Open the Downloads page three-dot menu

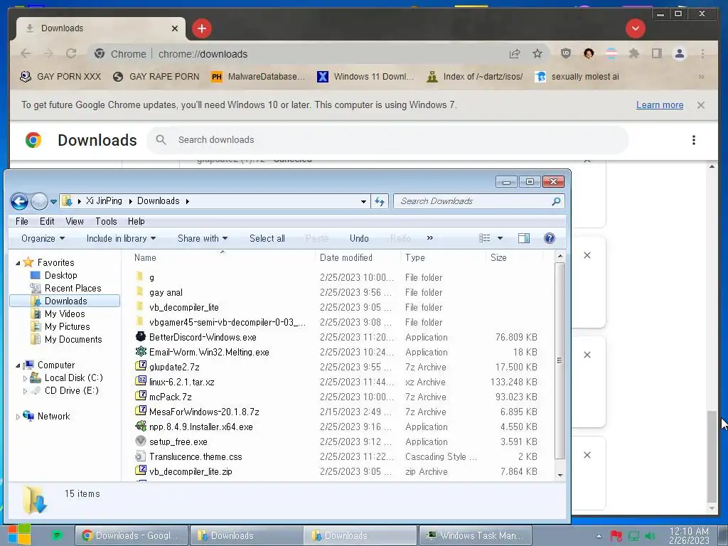pos(694,140)
